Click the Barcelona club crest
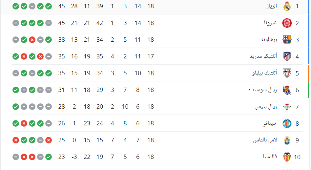This screenshot has width=311, height=170. point(287,40)
